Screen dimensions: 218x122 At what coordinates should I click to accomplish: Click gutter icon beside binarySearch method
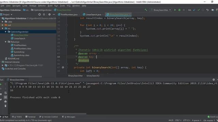(x=63, y=67)
